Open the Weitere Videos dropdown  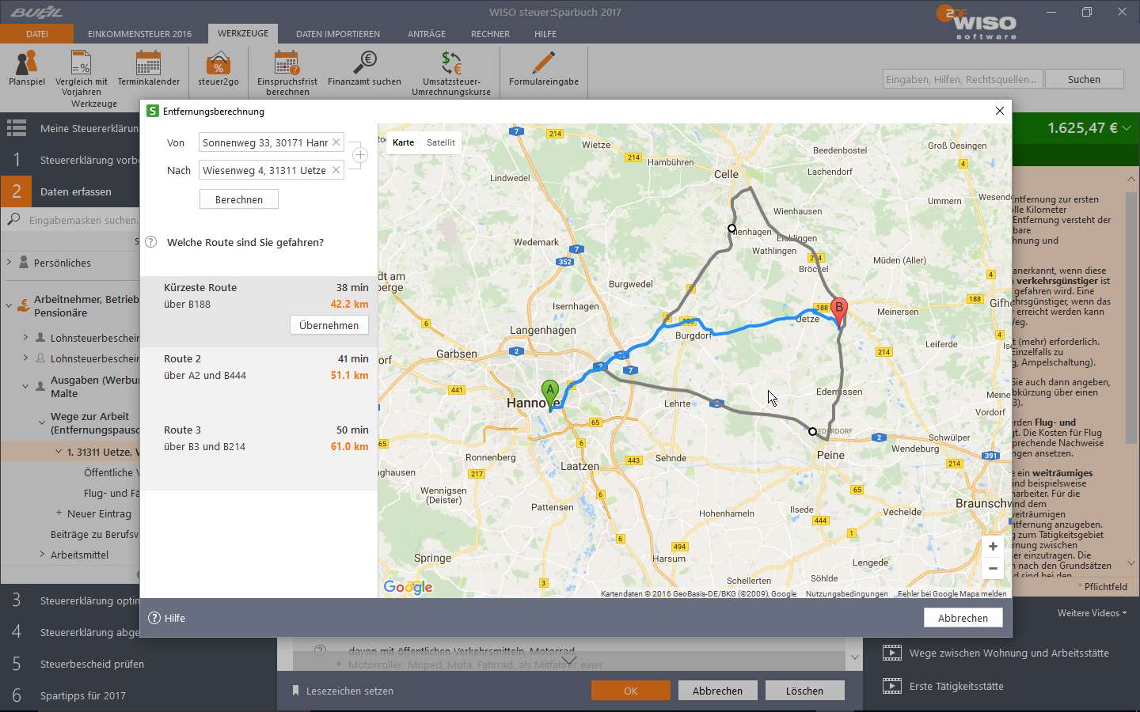point(1092,613)
